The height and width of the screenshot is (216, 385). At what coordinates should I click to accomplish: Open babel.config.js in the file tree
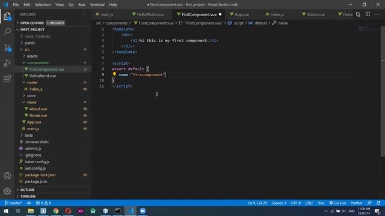click(54, 161)
